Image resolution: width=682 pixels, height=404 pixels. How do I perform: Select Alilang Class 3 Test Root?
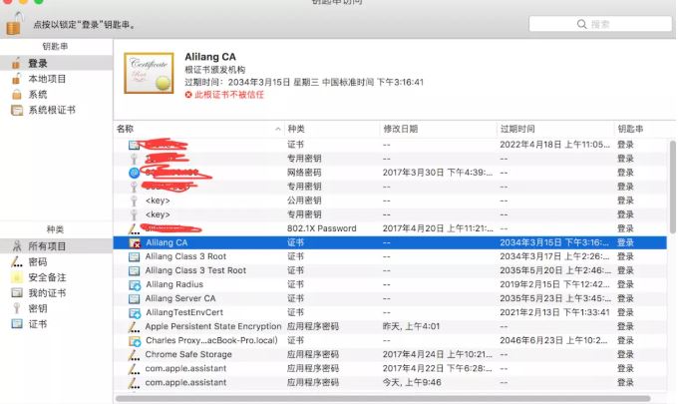tap(390, 270)
